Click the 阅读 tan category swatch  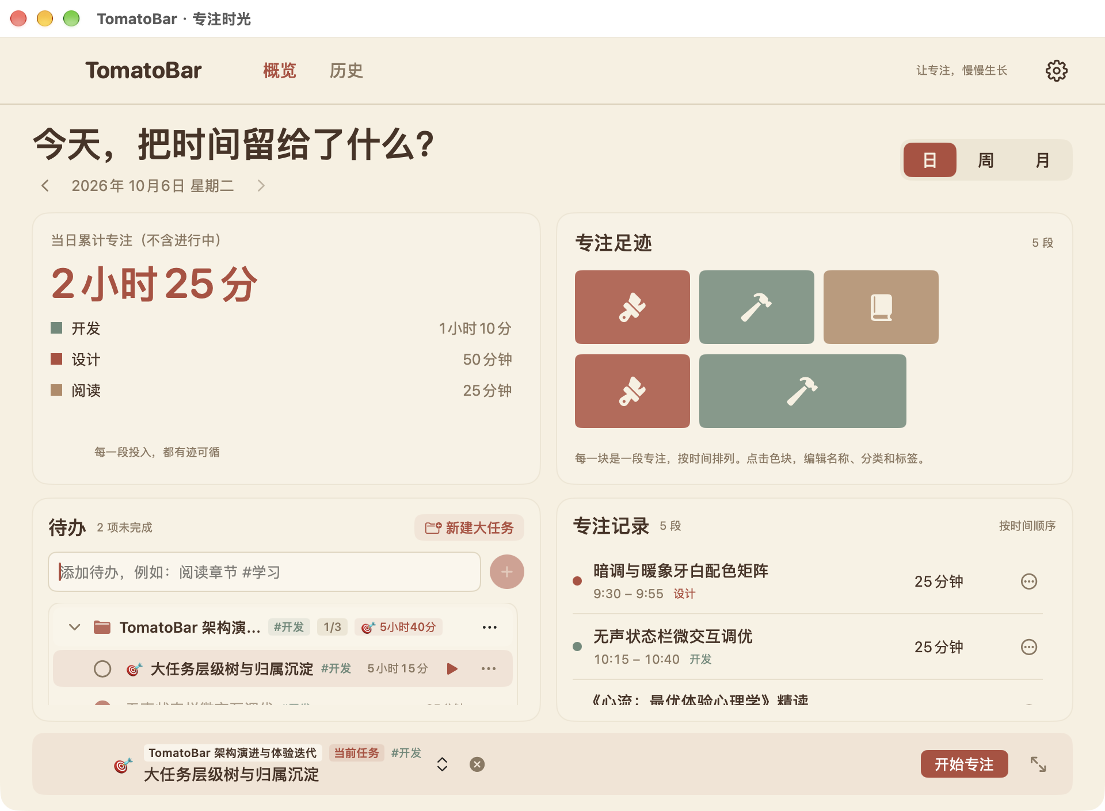(x=56, y=390)
